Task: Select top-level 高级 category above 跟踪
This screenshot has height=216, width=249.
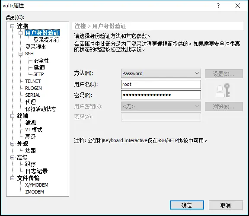Action: pyautogui.click(x=22, y=157)
